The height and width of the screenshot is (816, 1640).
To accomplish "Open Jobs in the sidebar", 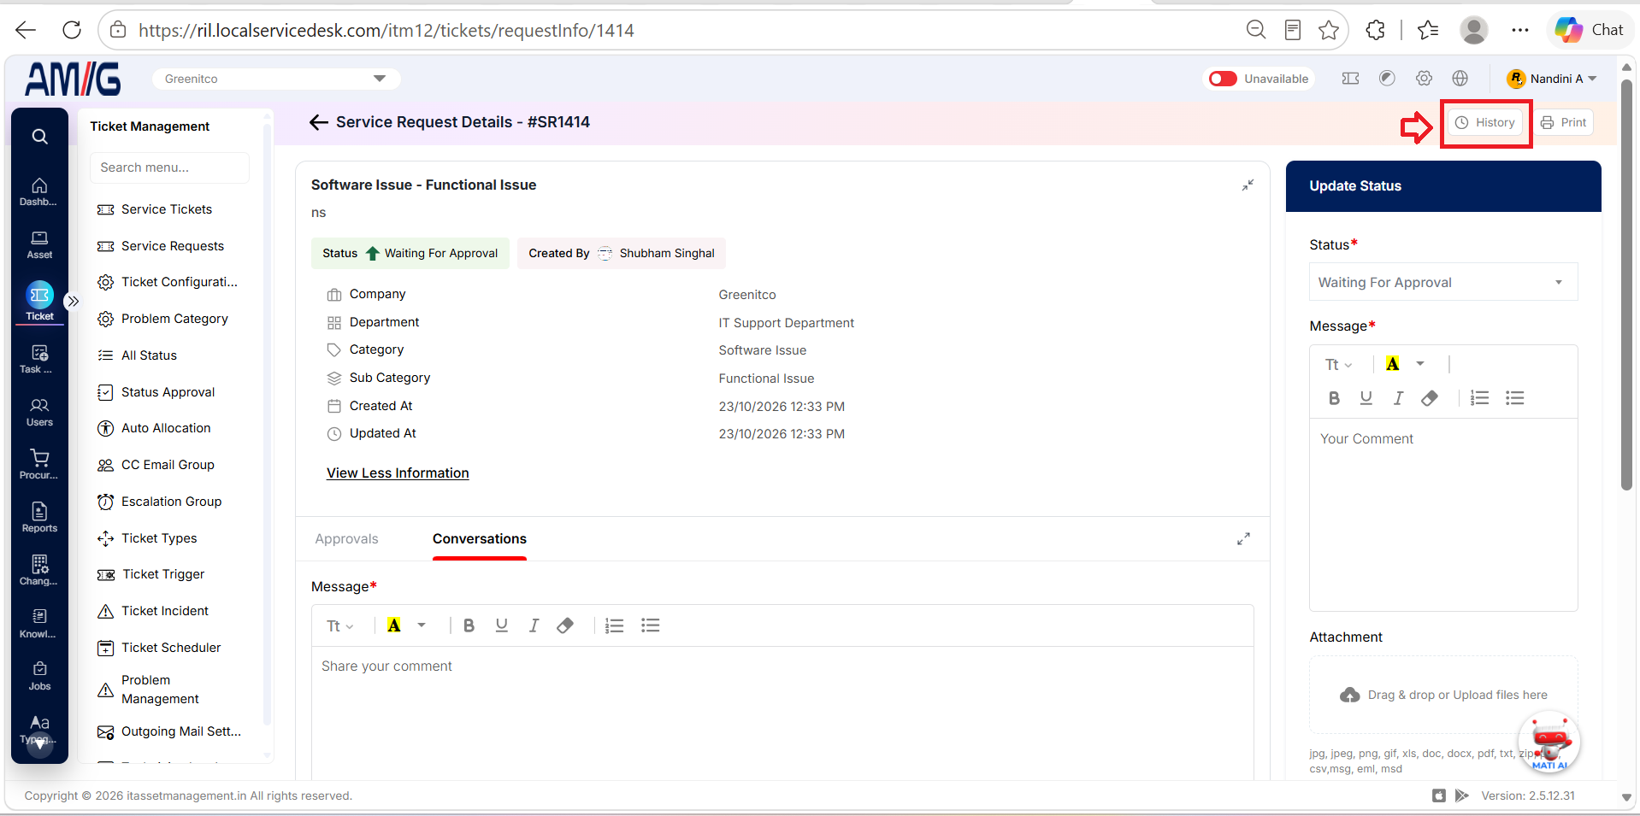I will [39, 677].
